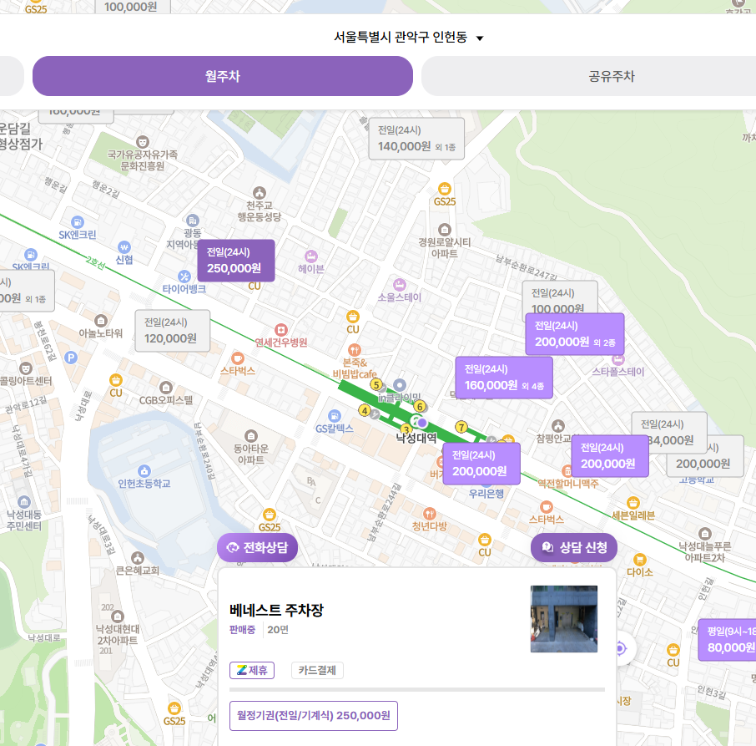Click the 카드결제 tag
756x746 pixels.
click(x=317, y=670)
